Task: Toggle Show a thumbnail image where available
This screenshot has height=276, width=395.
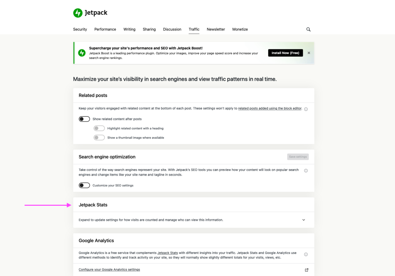Action: 99,137
